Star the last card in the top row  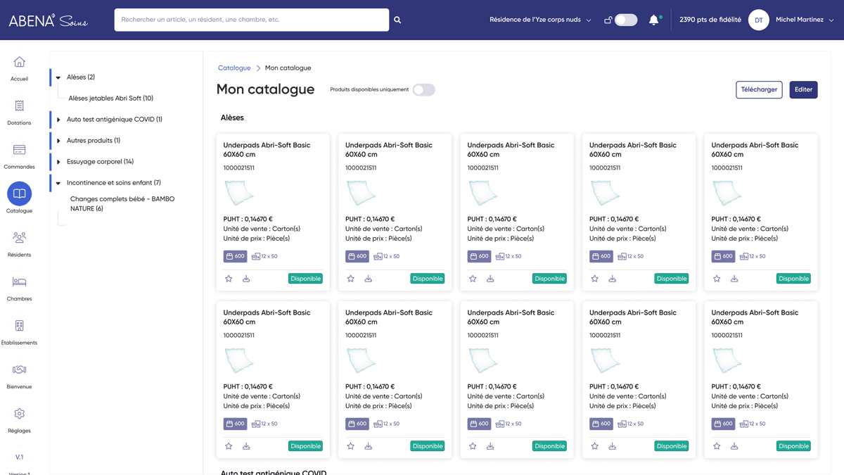click(717, 279)
